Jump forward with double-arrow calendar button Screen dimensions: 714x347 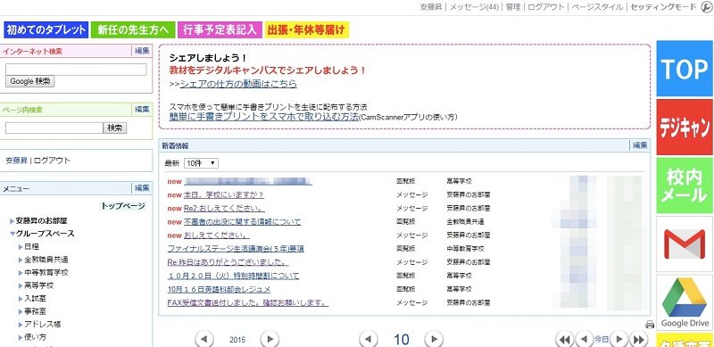tap(638, 339)
